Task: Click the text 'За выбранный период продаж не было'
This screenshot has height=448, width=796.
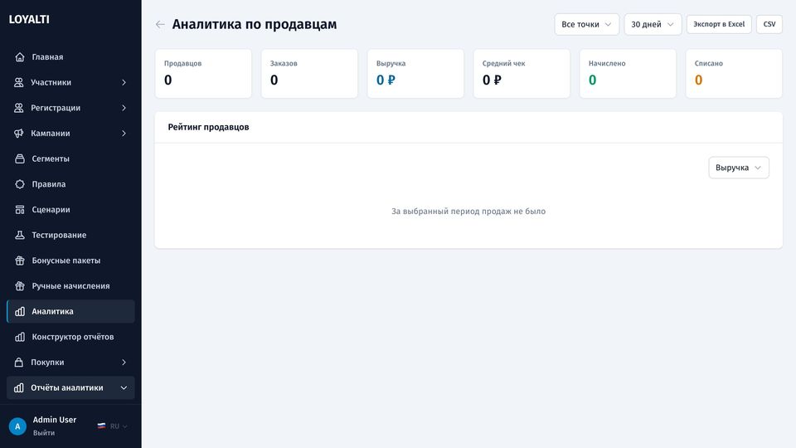Action: [468, 212]
